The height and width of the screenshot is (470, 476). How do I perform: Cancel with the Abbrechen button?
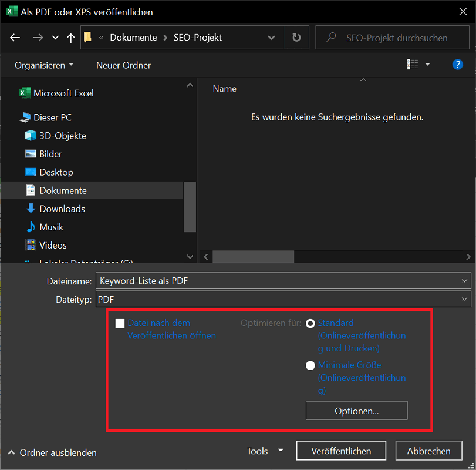coord(428,451)
